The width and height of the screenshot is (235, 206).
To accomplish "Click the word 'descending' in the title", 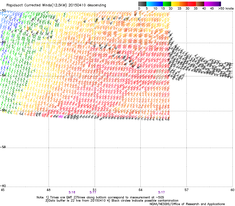I will click(97, 5).
